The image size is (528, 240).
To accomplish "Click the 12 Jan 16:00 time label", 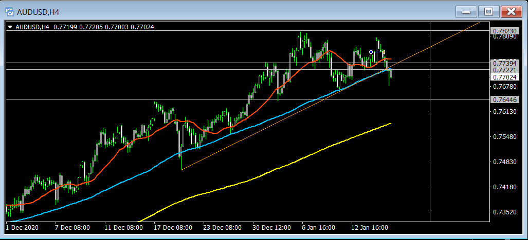I will (x=370, y=228).
